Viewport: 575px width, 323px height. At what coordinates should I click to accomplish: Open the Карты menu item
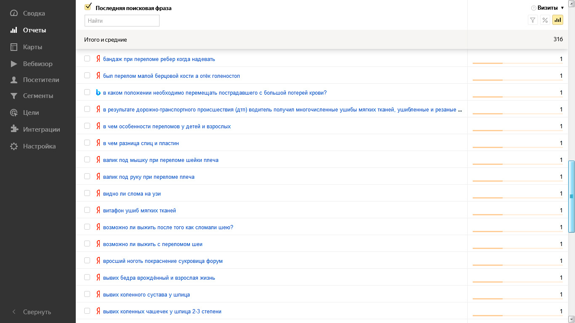[32, 47]
